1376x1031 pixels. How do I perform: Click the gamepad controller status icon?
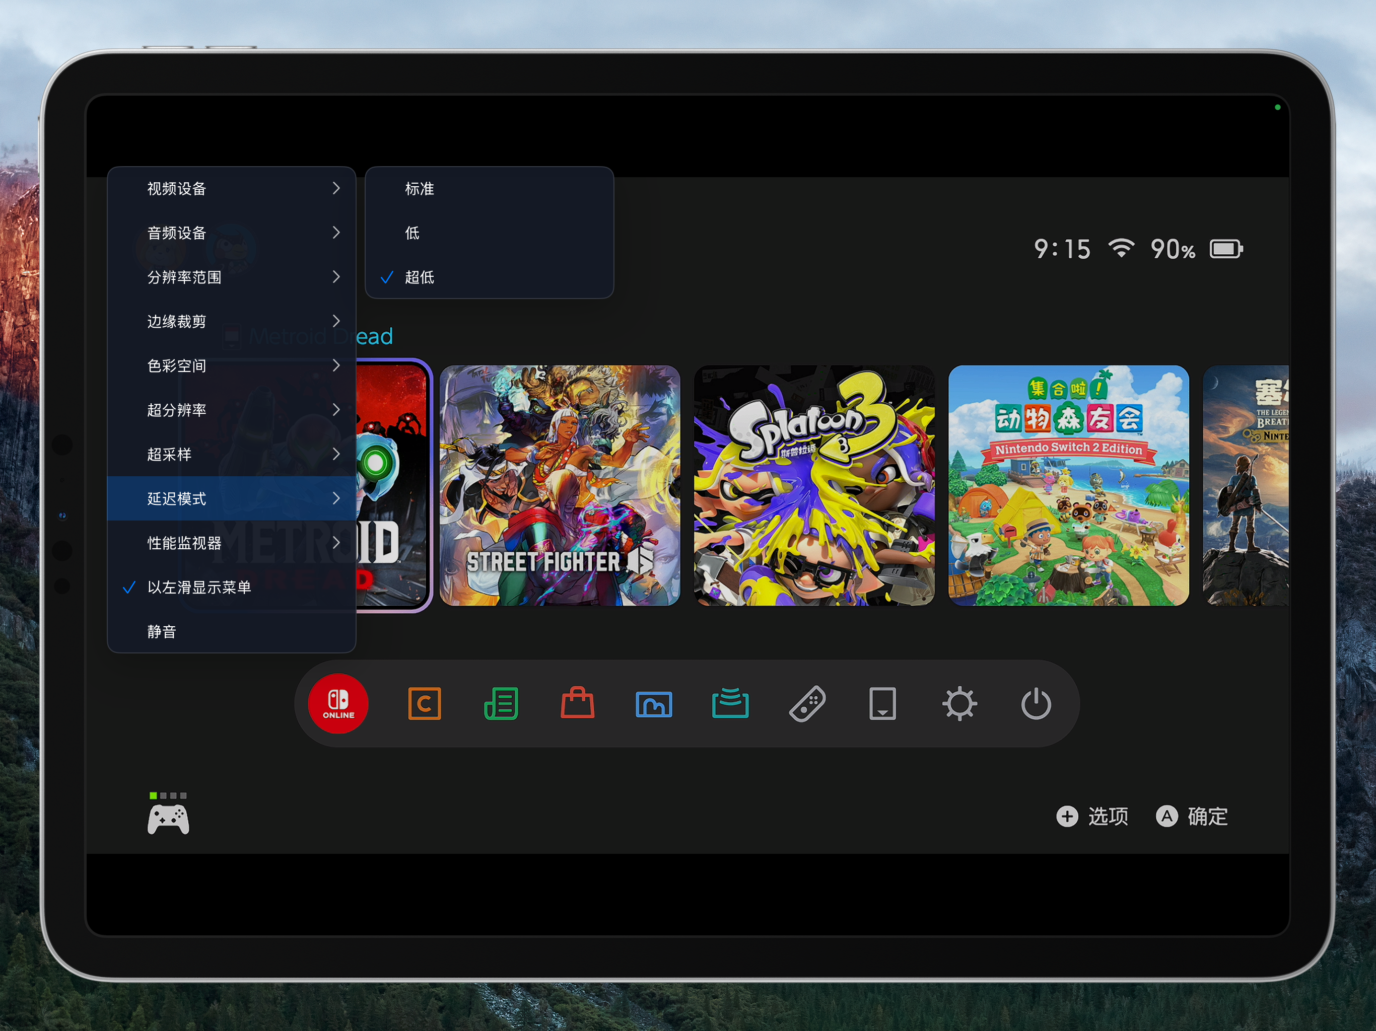point(168,819)
